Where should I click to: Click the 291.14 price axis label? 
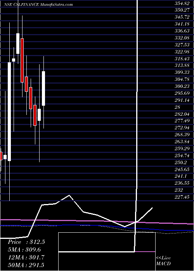point(182,100)
